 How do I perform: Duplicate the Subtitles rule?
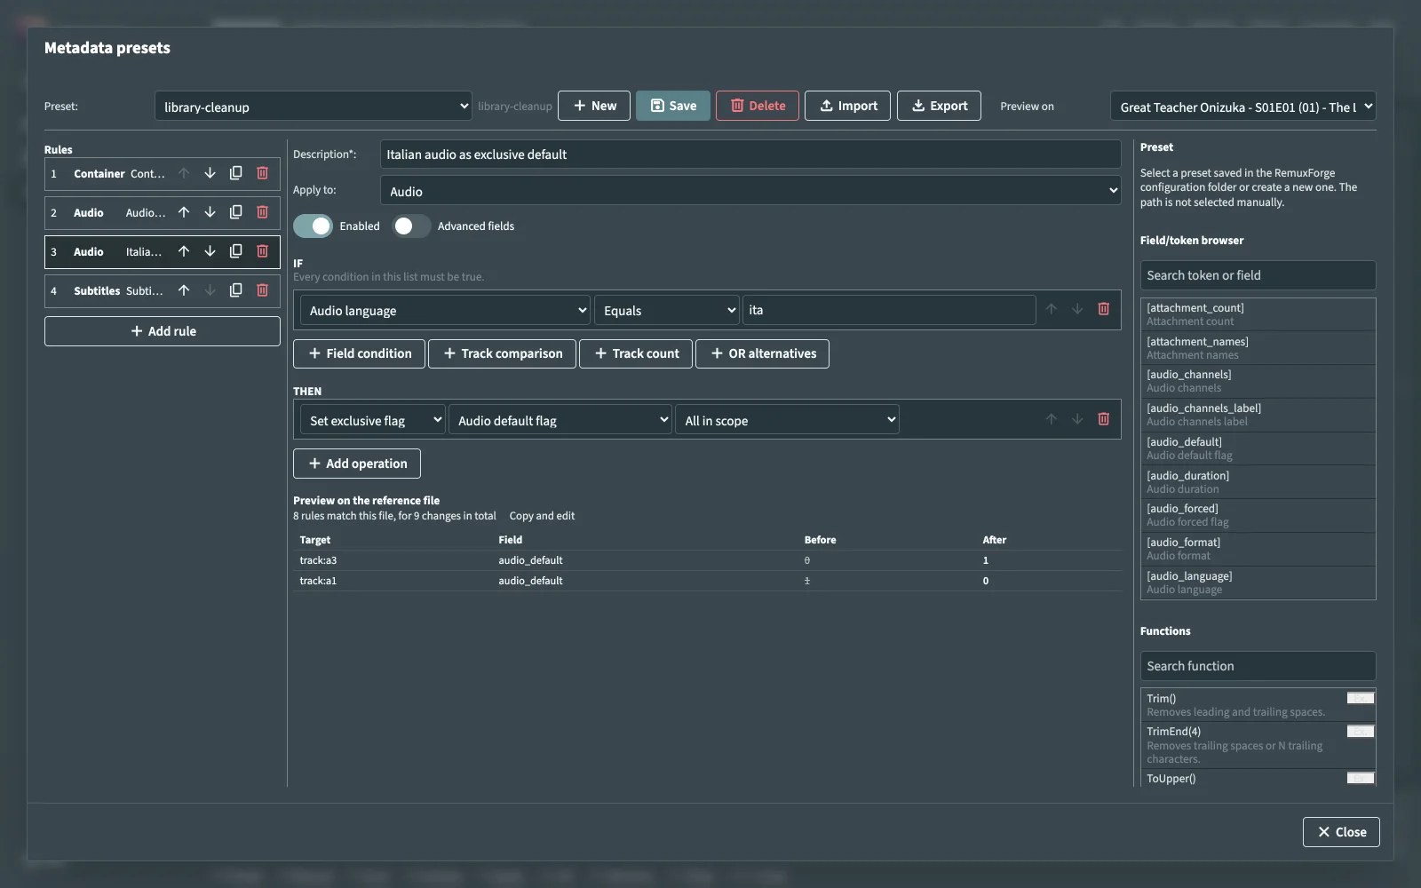tap(235, 290)
